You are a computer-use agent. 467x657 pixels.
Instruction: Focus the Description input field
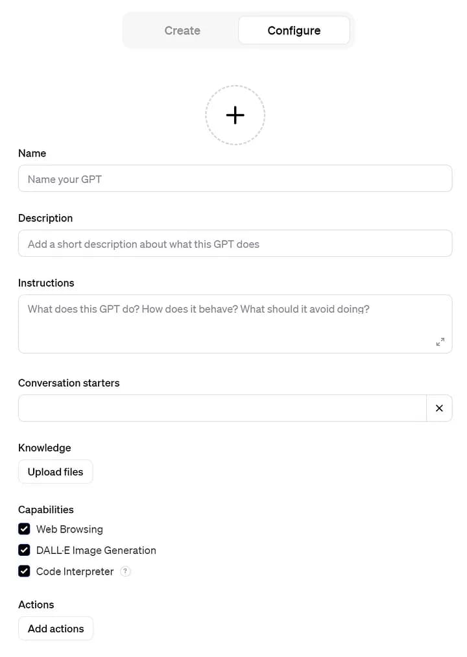pos(235,244)
